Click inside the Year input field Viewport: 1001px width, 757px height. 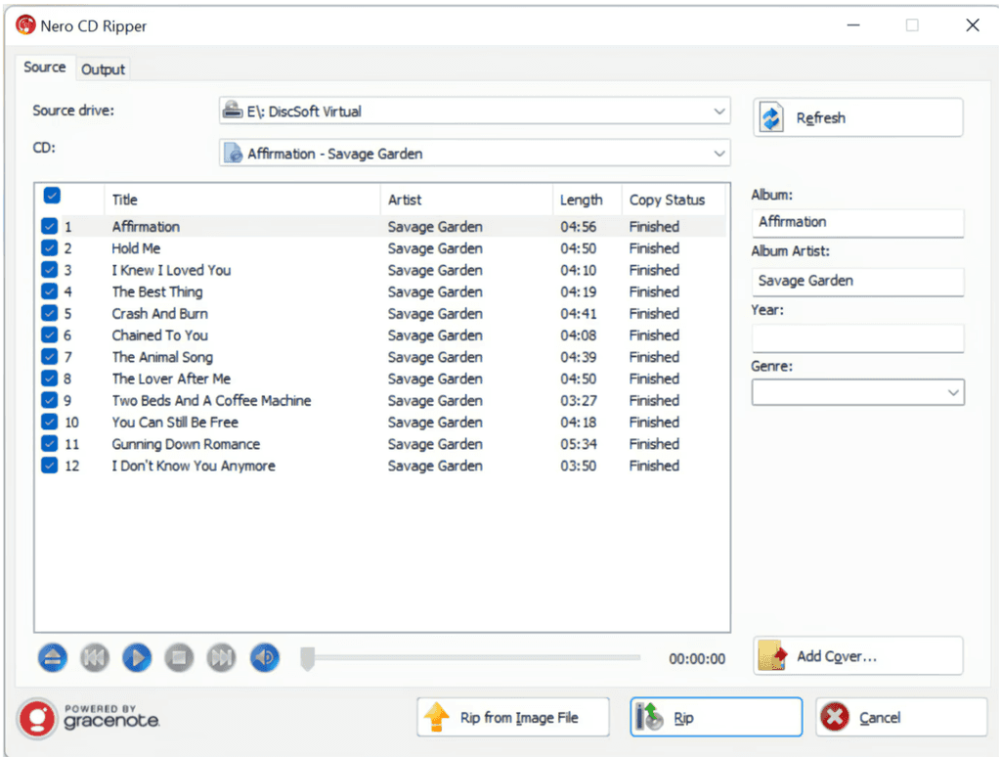pyautogui.click(x=857, y=337)
